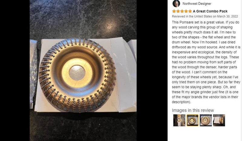The height and width of the screenshot is (141, 242).
Task: Click the fifth star in the rating
Action: click(x=190, y=11)
